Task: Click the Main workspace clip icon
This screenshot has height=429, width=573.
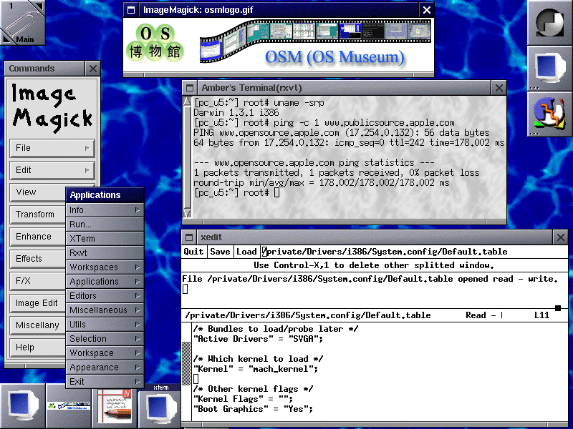Action: pos(23,23)
